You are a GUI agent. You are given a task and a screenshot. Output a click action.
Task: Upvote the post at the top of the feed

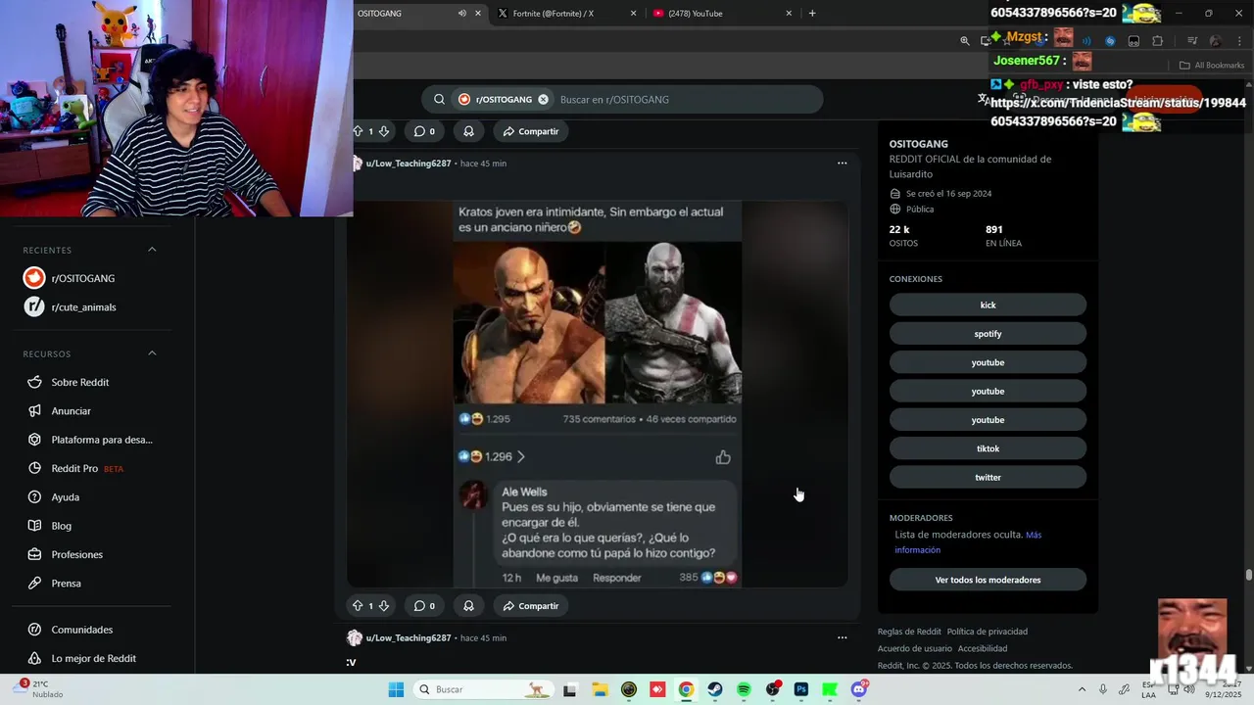358,131
